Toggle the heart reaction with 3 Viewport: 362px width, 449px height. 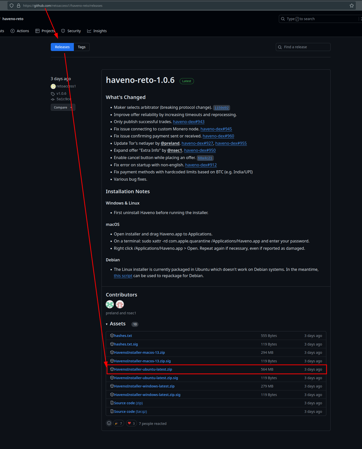[131, 423]
